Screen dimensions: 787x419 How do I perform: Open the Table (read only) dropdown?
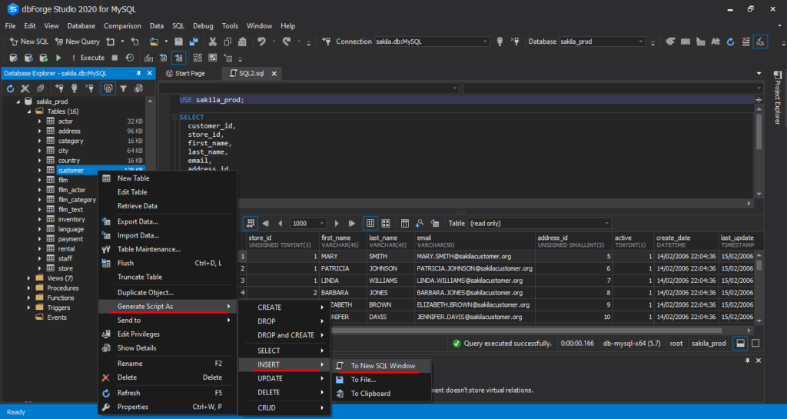[607, 223]
